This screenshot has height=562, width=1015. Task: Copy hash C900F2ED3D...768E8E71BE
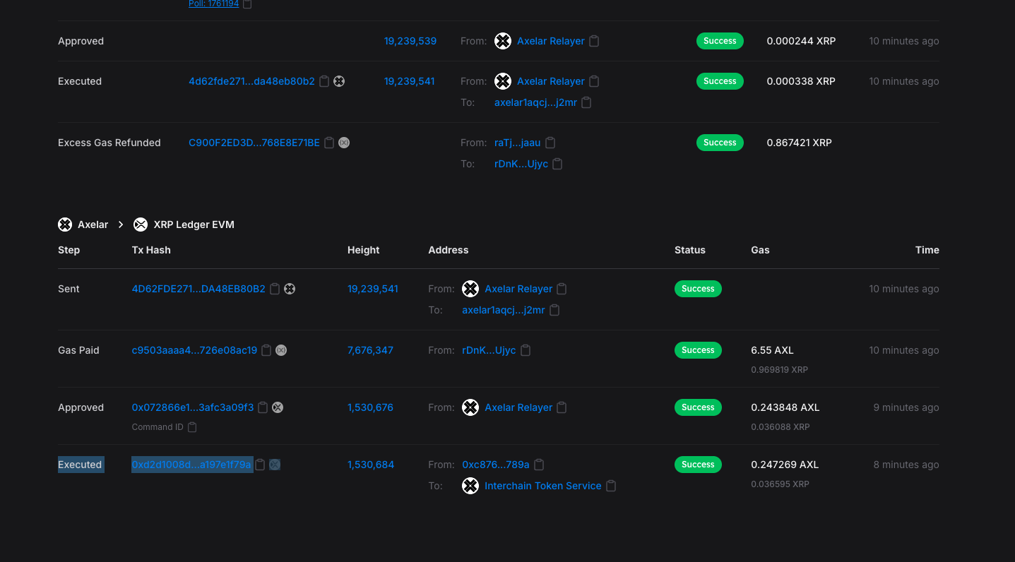pos(329,143)
